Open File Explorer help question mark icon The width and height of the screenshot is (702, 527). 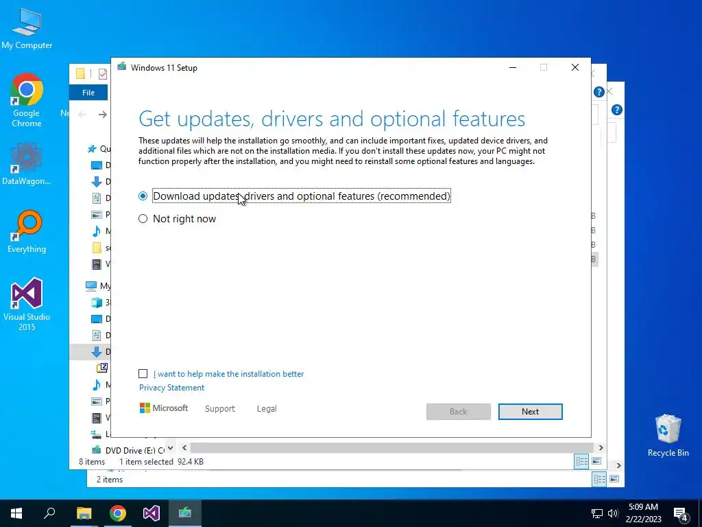tap(598, 92)
